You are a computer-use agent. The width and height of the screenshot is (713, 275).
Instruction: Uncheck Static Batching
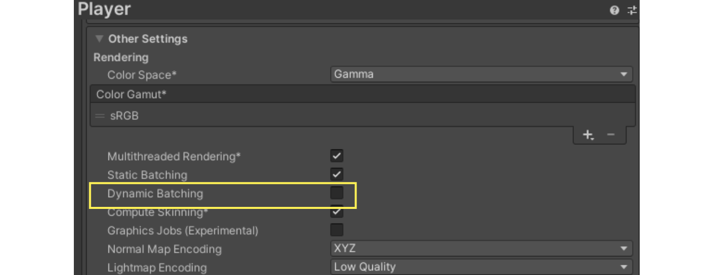coord(337,174)
